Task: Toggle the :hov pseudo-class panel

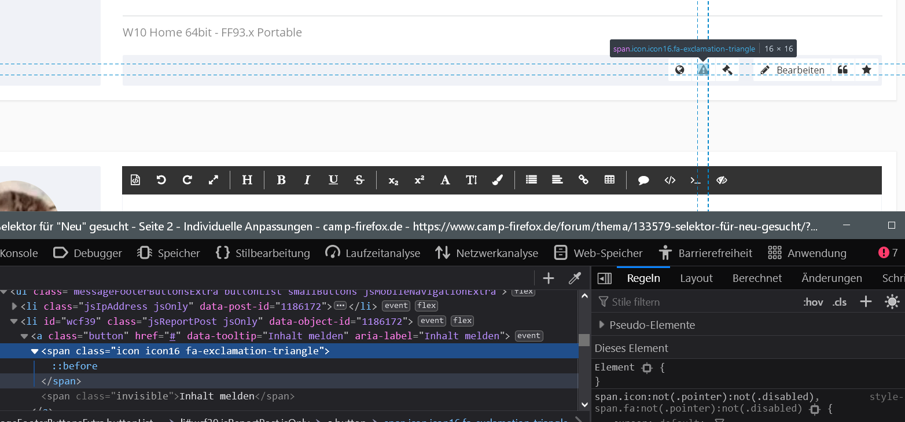Action: tap(813, 302)
